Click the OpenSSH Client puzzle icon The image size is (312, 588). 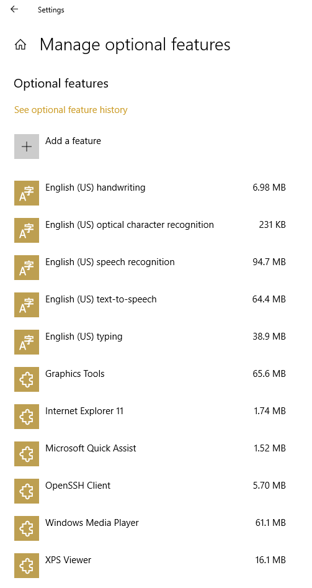27,491
